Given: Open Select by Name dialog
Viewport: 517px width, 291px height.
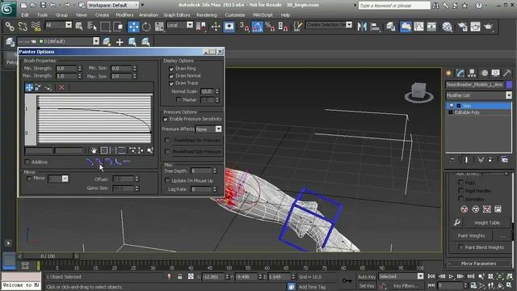Looking at the screenshot, I should 92,27.
